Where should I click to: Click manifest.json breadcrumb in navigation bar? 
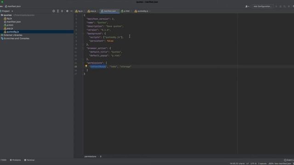pyautogui.click(x=13, y=6)
